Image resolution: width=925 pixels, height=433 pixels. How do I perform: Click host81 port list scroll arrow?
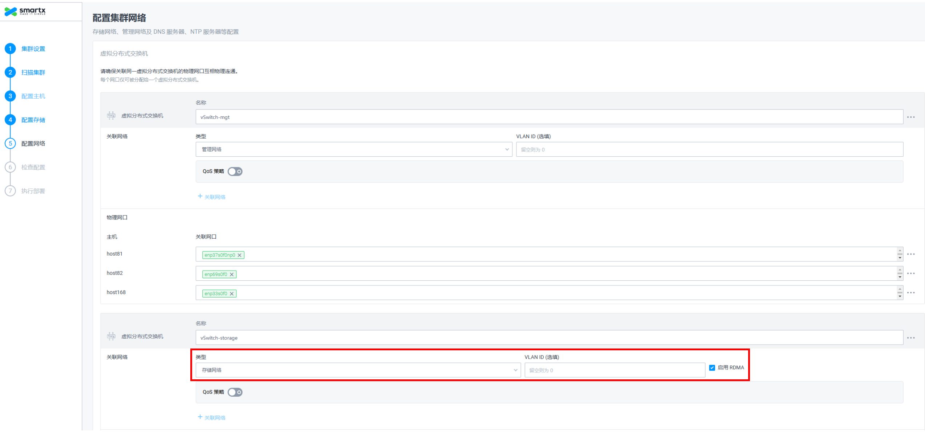point(900,258)
